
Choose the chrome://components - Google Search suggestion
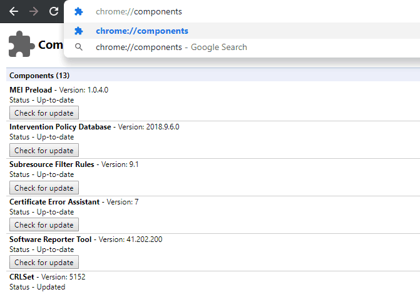click(x=242, y=47)
